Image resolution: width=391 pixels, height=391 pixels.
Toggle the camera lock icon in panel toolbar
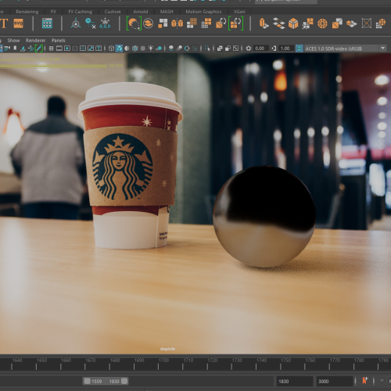point(7,48)
